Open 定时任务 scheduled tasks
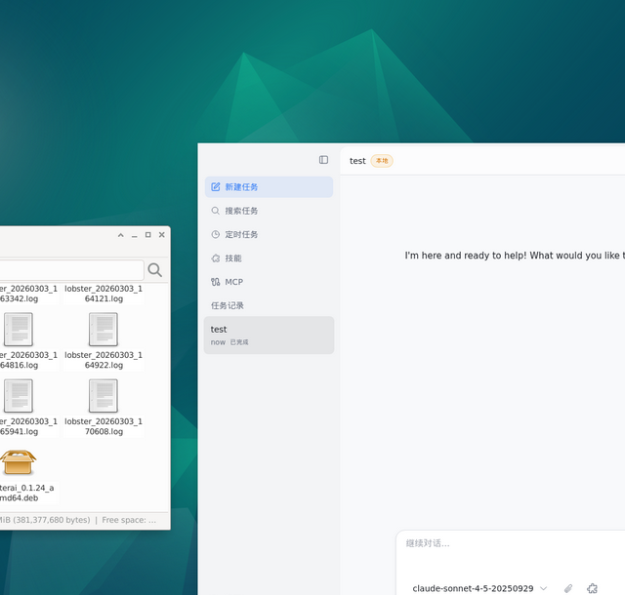 (270, 234)
